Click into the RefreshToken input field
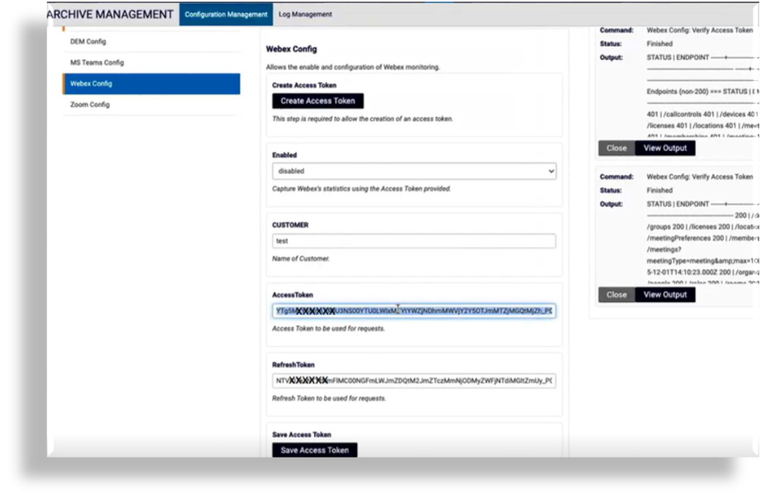Viewport: 761px width, 499px height. (x=414, y=381)
